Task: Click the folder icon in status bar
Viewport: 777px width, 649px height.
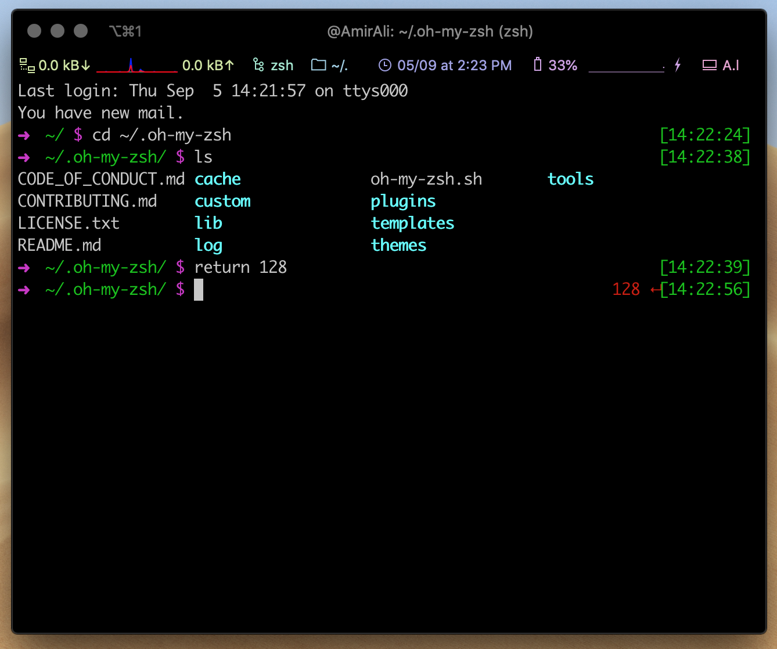Action: pos(318,65)
